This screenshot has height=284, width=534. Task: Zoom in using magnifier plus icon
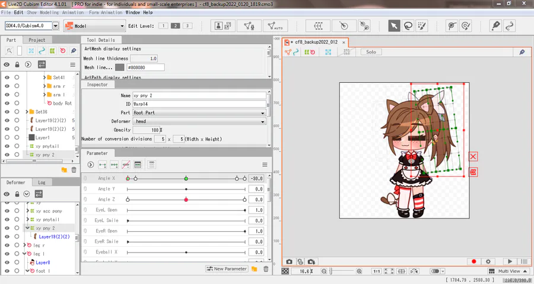pos(360,271)
